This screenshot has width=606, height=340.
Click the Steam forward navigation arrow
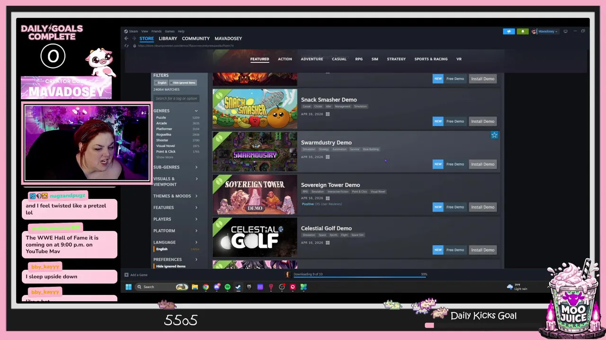134,39
